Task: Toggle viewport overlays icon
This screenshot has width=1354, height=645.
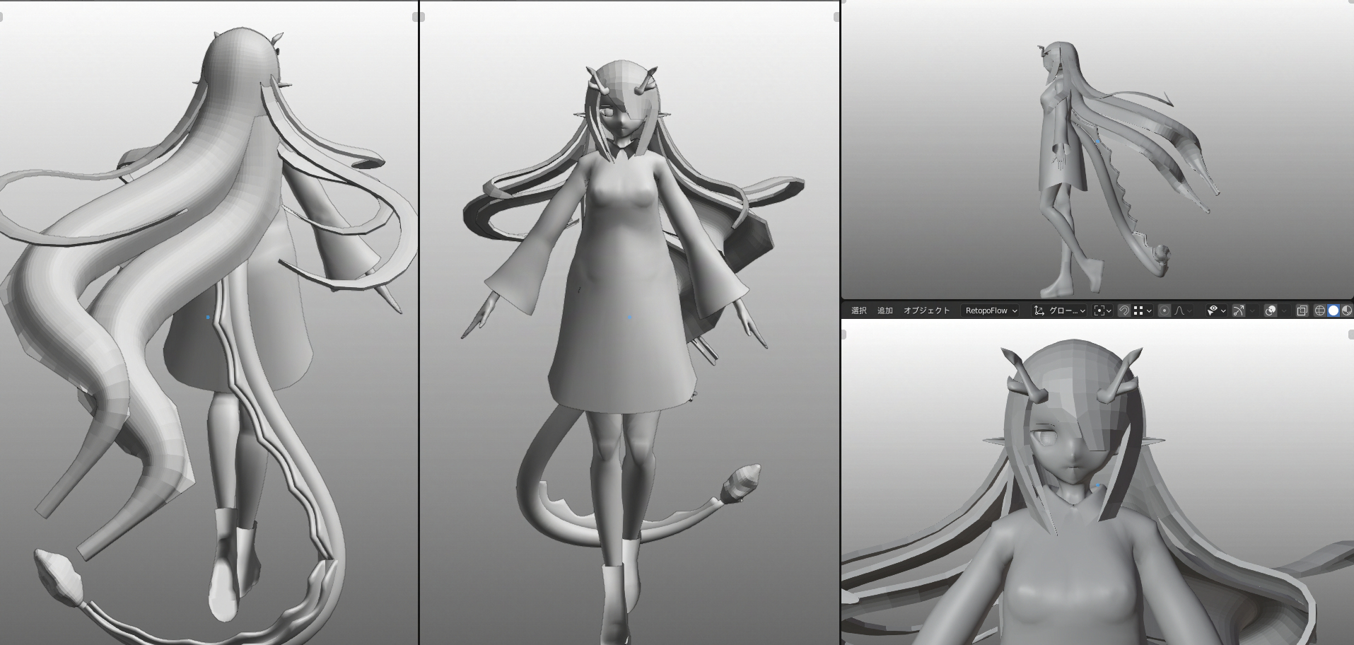Action: pyautogui.click(x=1270, y=310)
